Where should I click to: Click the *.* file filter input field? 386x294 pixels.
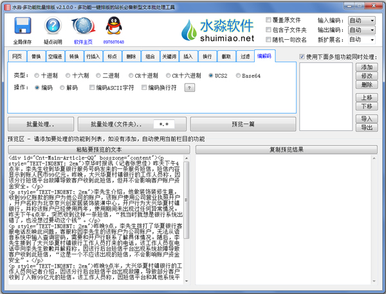click(166, 124)
